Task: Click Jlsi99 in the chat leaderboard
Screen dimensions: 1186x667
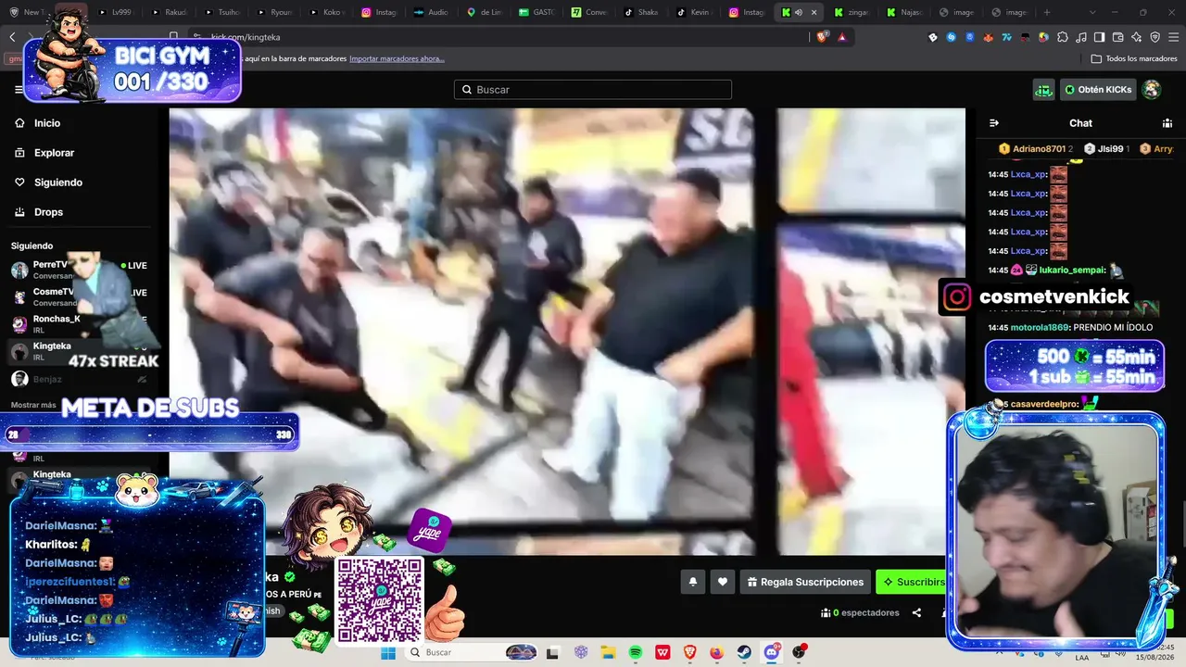Action: point(1110,149)
